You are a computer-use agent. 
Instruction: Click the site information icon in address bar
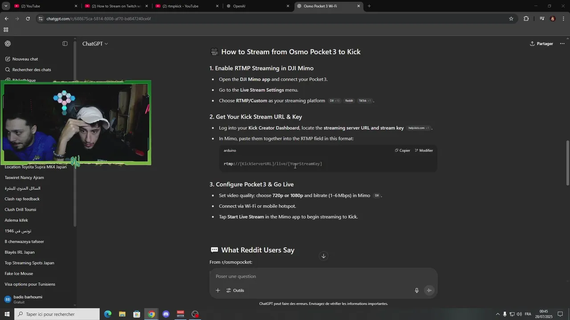[x=41, y=19]
